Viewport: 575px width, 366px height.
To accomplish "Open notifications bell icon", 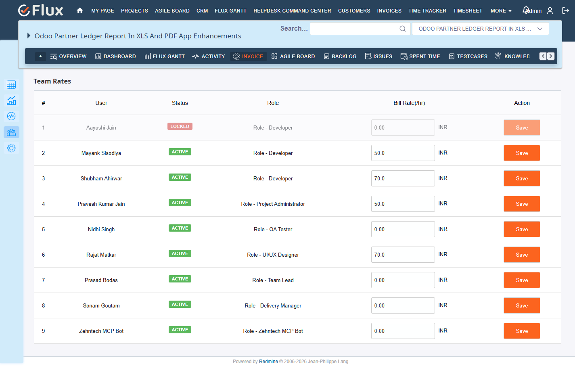I will click(526, 10).
